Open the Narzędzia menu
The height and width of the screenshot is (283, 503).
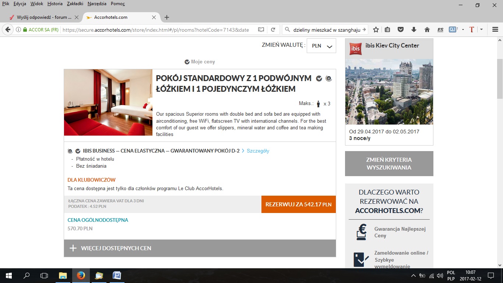pyautogui.click(x=97, y=4)
